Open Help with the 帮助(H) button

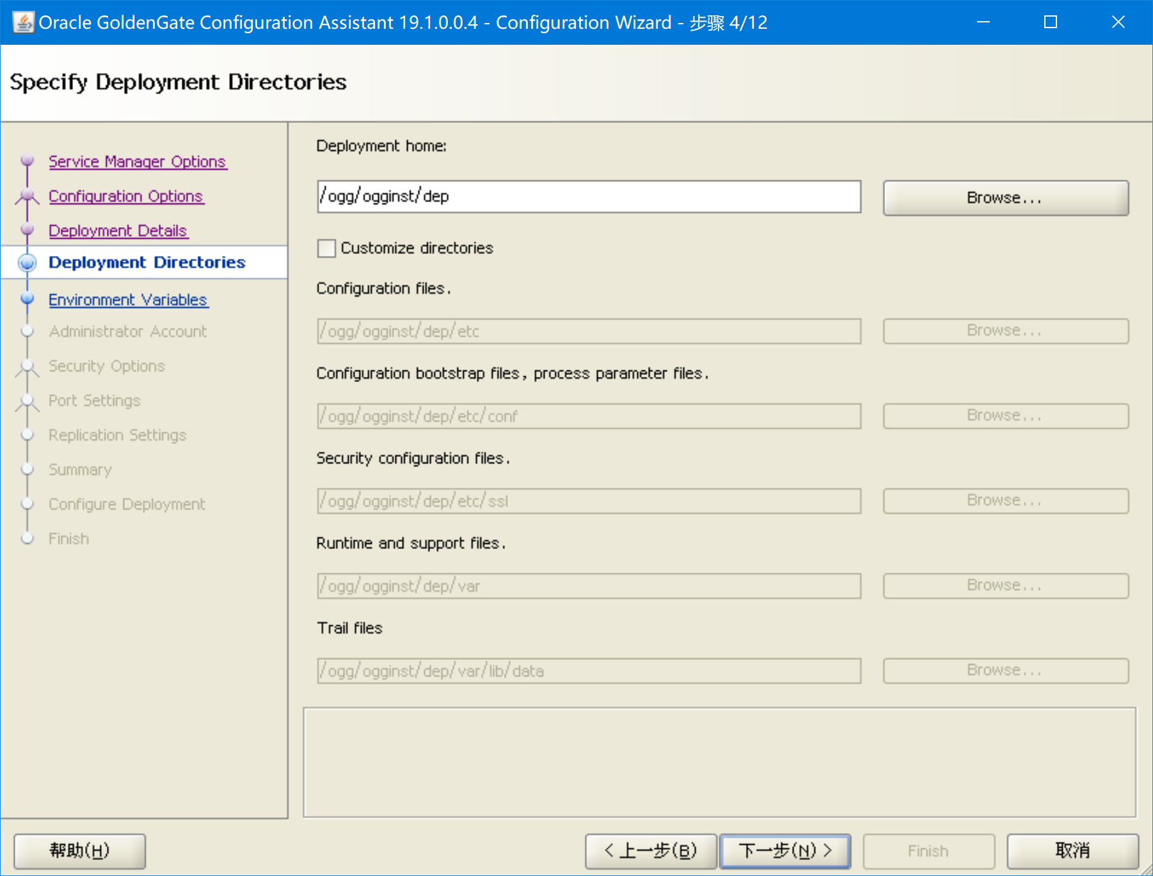click(80, 851)
